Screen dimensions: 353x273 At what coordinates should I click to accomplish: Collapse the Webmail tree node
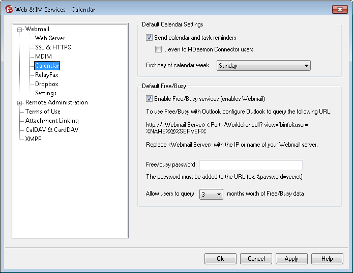[20, 30]
